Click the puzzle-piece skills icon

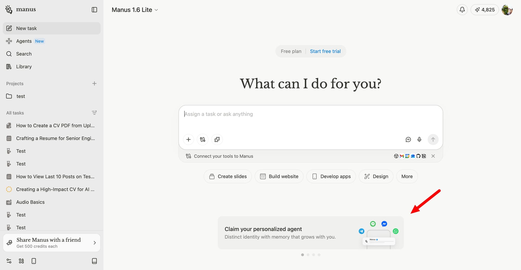click(217, 139)
